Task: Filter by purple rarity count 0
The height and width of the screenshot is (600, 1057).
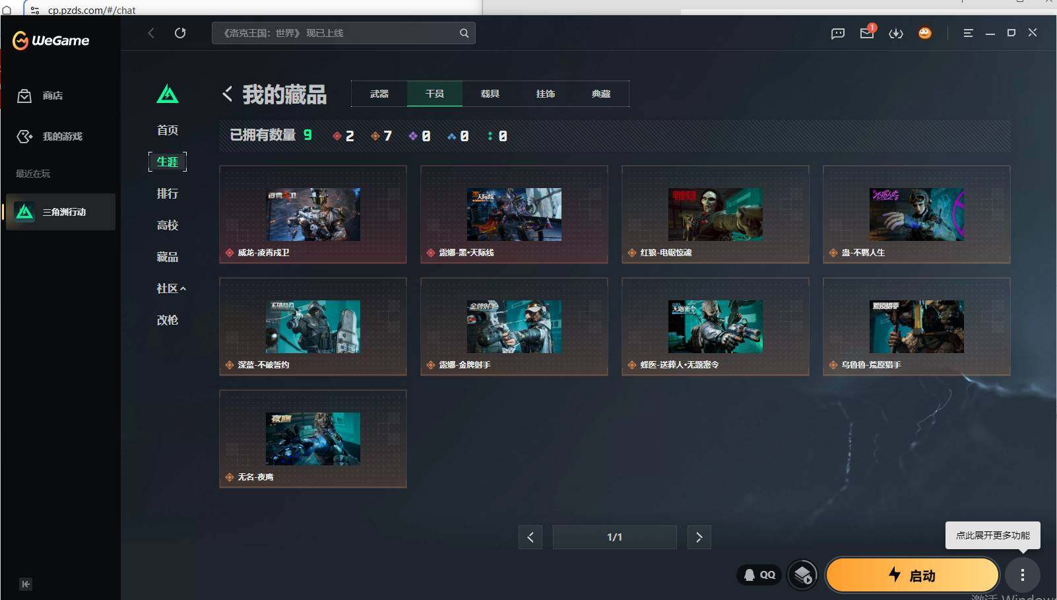Action: click(x=420, y=136)
